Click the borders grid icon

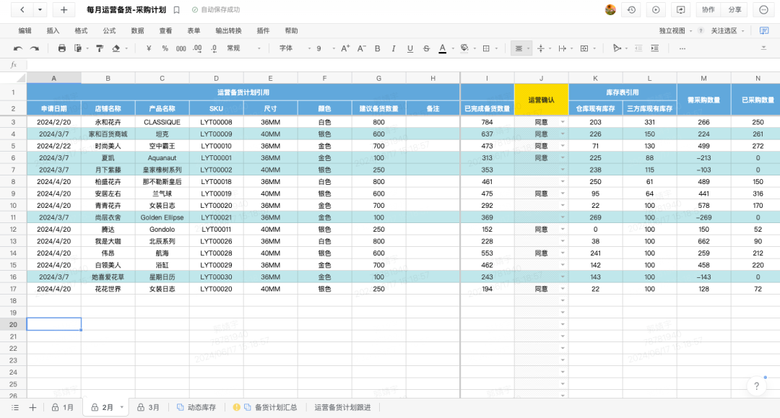[x=487, y=48]
